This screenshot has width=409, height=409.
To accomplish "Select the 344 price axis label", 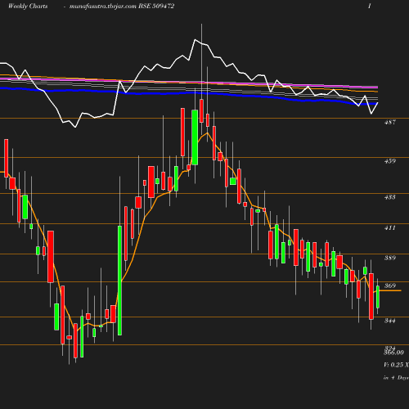I will pyautogui.click(x=390, y=321).
